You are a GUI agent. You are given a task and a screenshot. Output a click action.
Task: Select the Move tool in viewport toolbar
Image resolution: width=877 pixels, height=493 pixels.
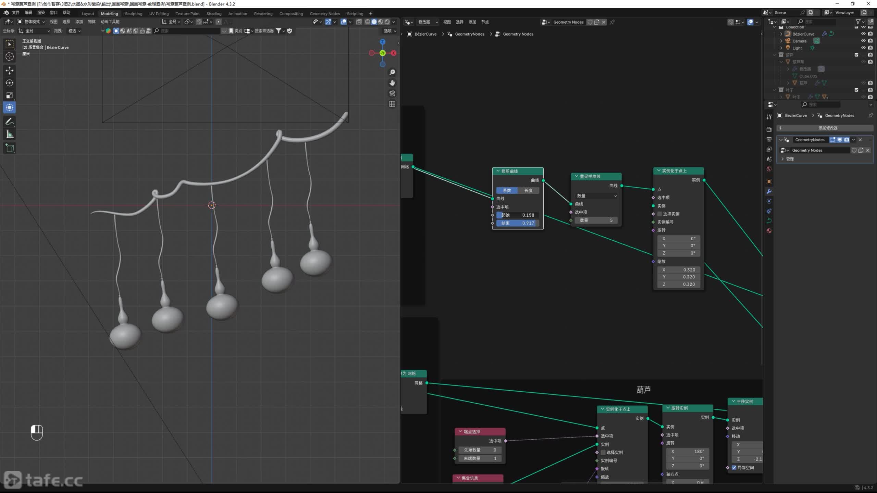10,71
